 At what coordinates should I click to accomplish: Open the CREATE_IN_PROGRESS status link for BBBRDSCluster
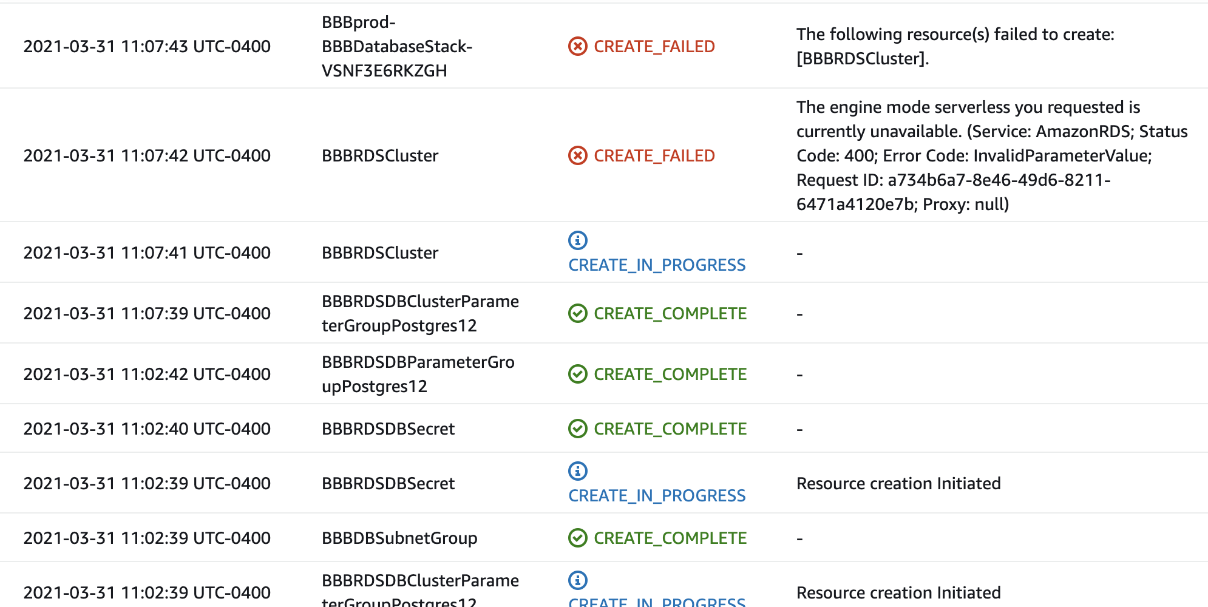(657, 265)
